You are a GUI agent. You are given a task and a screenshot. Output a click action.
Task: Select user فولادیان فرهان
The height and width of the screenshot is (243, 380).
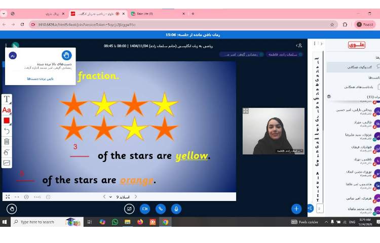[x=353, y=148]
